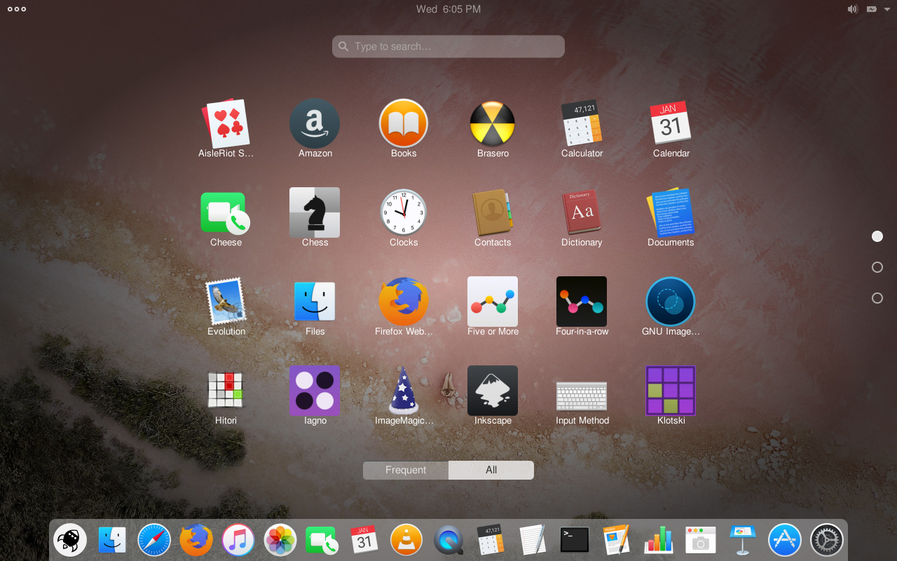
Task: Start the Four-in-a-row game
Action: [582, 302]
